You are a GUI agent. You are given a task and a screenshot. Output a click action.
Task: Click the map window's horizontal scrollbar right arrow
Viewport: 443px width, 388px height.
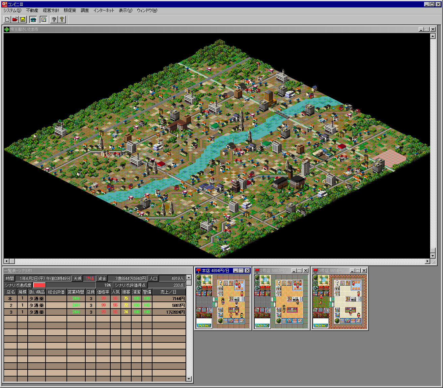427,261
